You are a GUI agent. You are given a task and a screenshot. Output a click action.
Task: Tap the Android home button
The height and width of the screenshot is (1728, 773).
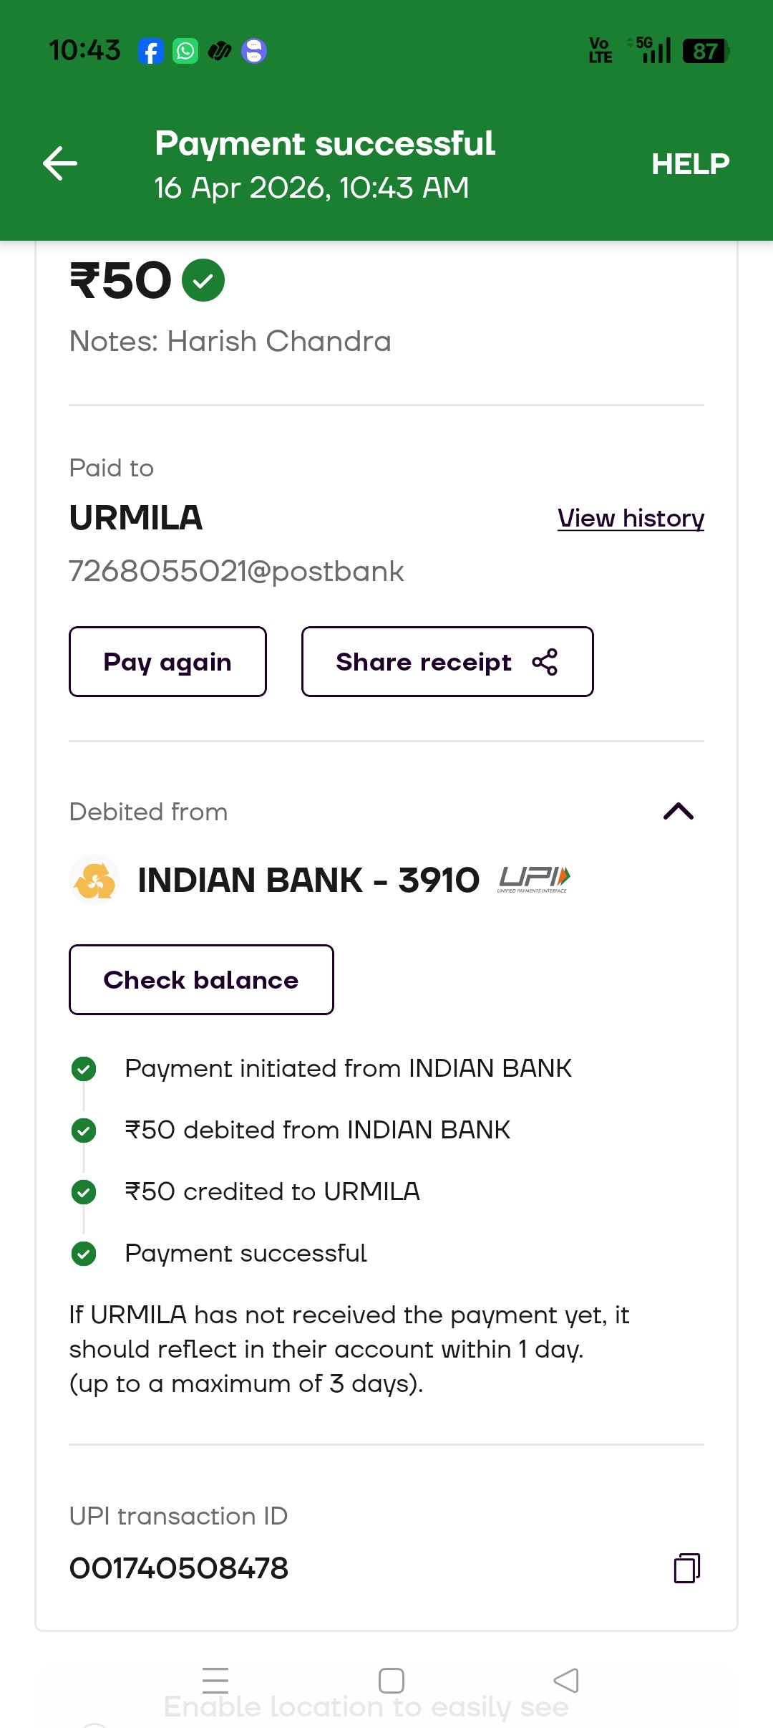pyautogui.click(x=392, y=1680)
